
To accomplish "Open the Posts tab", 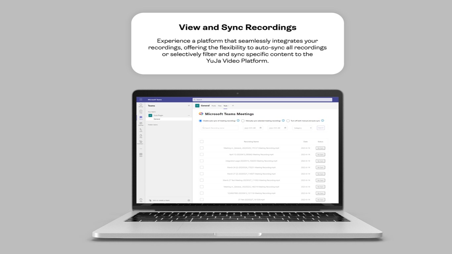I will click(x=214, y=106).
